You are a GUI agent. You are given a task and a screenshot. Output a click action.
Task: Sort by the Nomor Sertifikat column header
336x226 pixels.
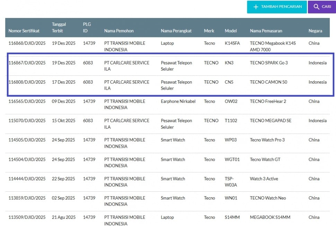(x=24, y=31)
